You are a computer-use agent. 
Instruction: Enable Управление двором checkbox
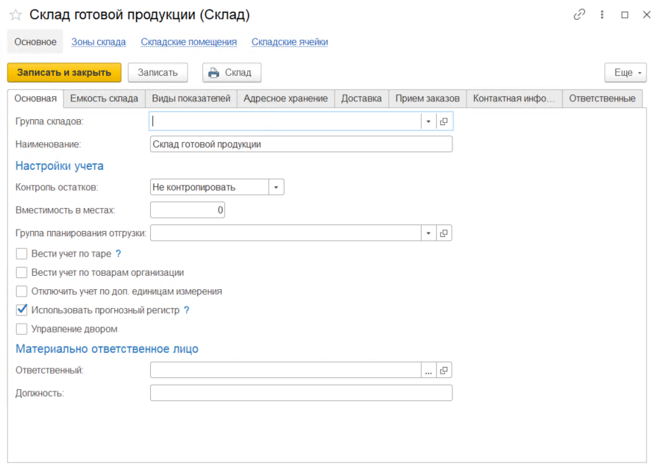(21, 329)
